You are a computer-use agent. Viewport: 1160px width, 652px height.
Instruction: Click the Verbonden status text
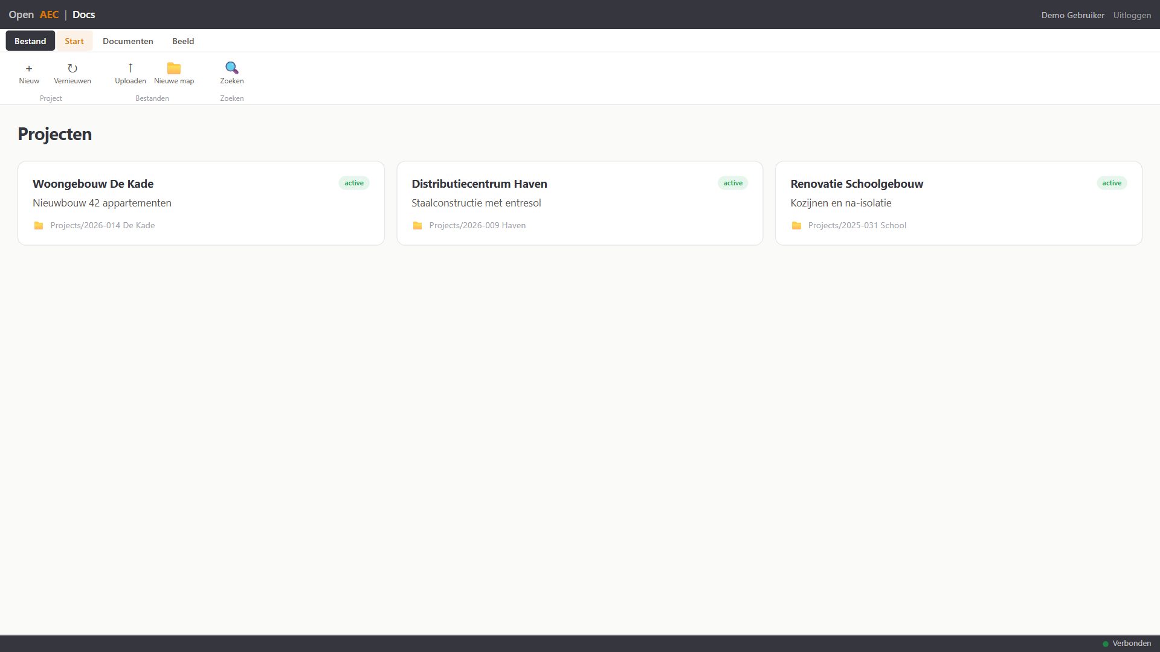(1132, 644)
